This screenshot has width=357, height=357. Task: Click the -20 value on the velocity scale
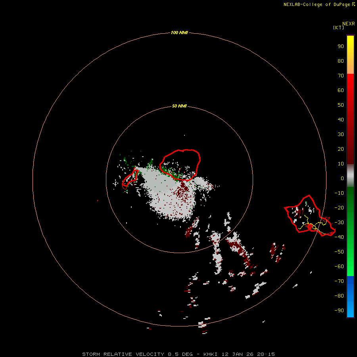339,207
